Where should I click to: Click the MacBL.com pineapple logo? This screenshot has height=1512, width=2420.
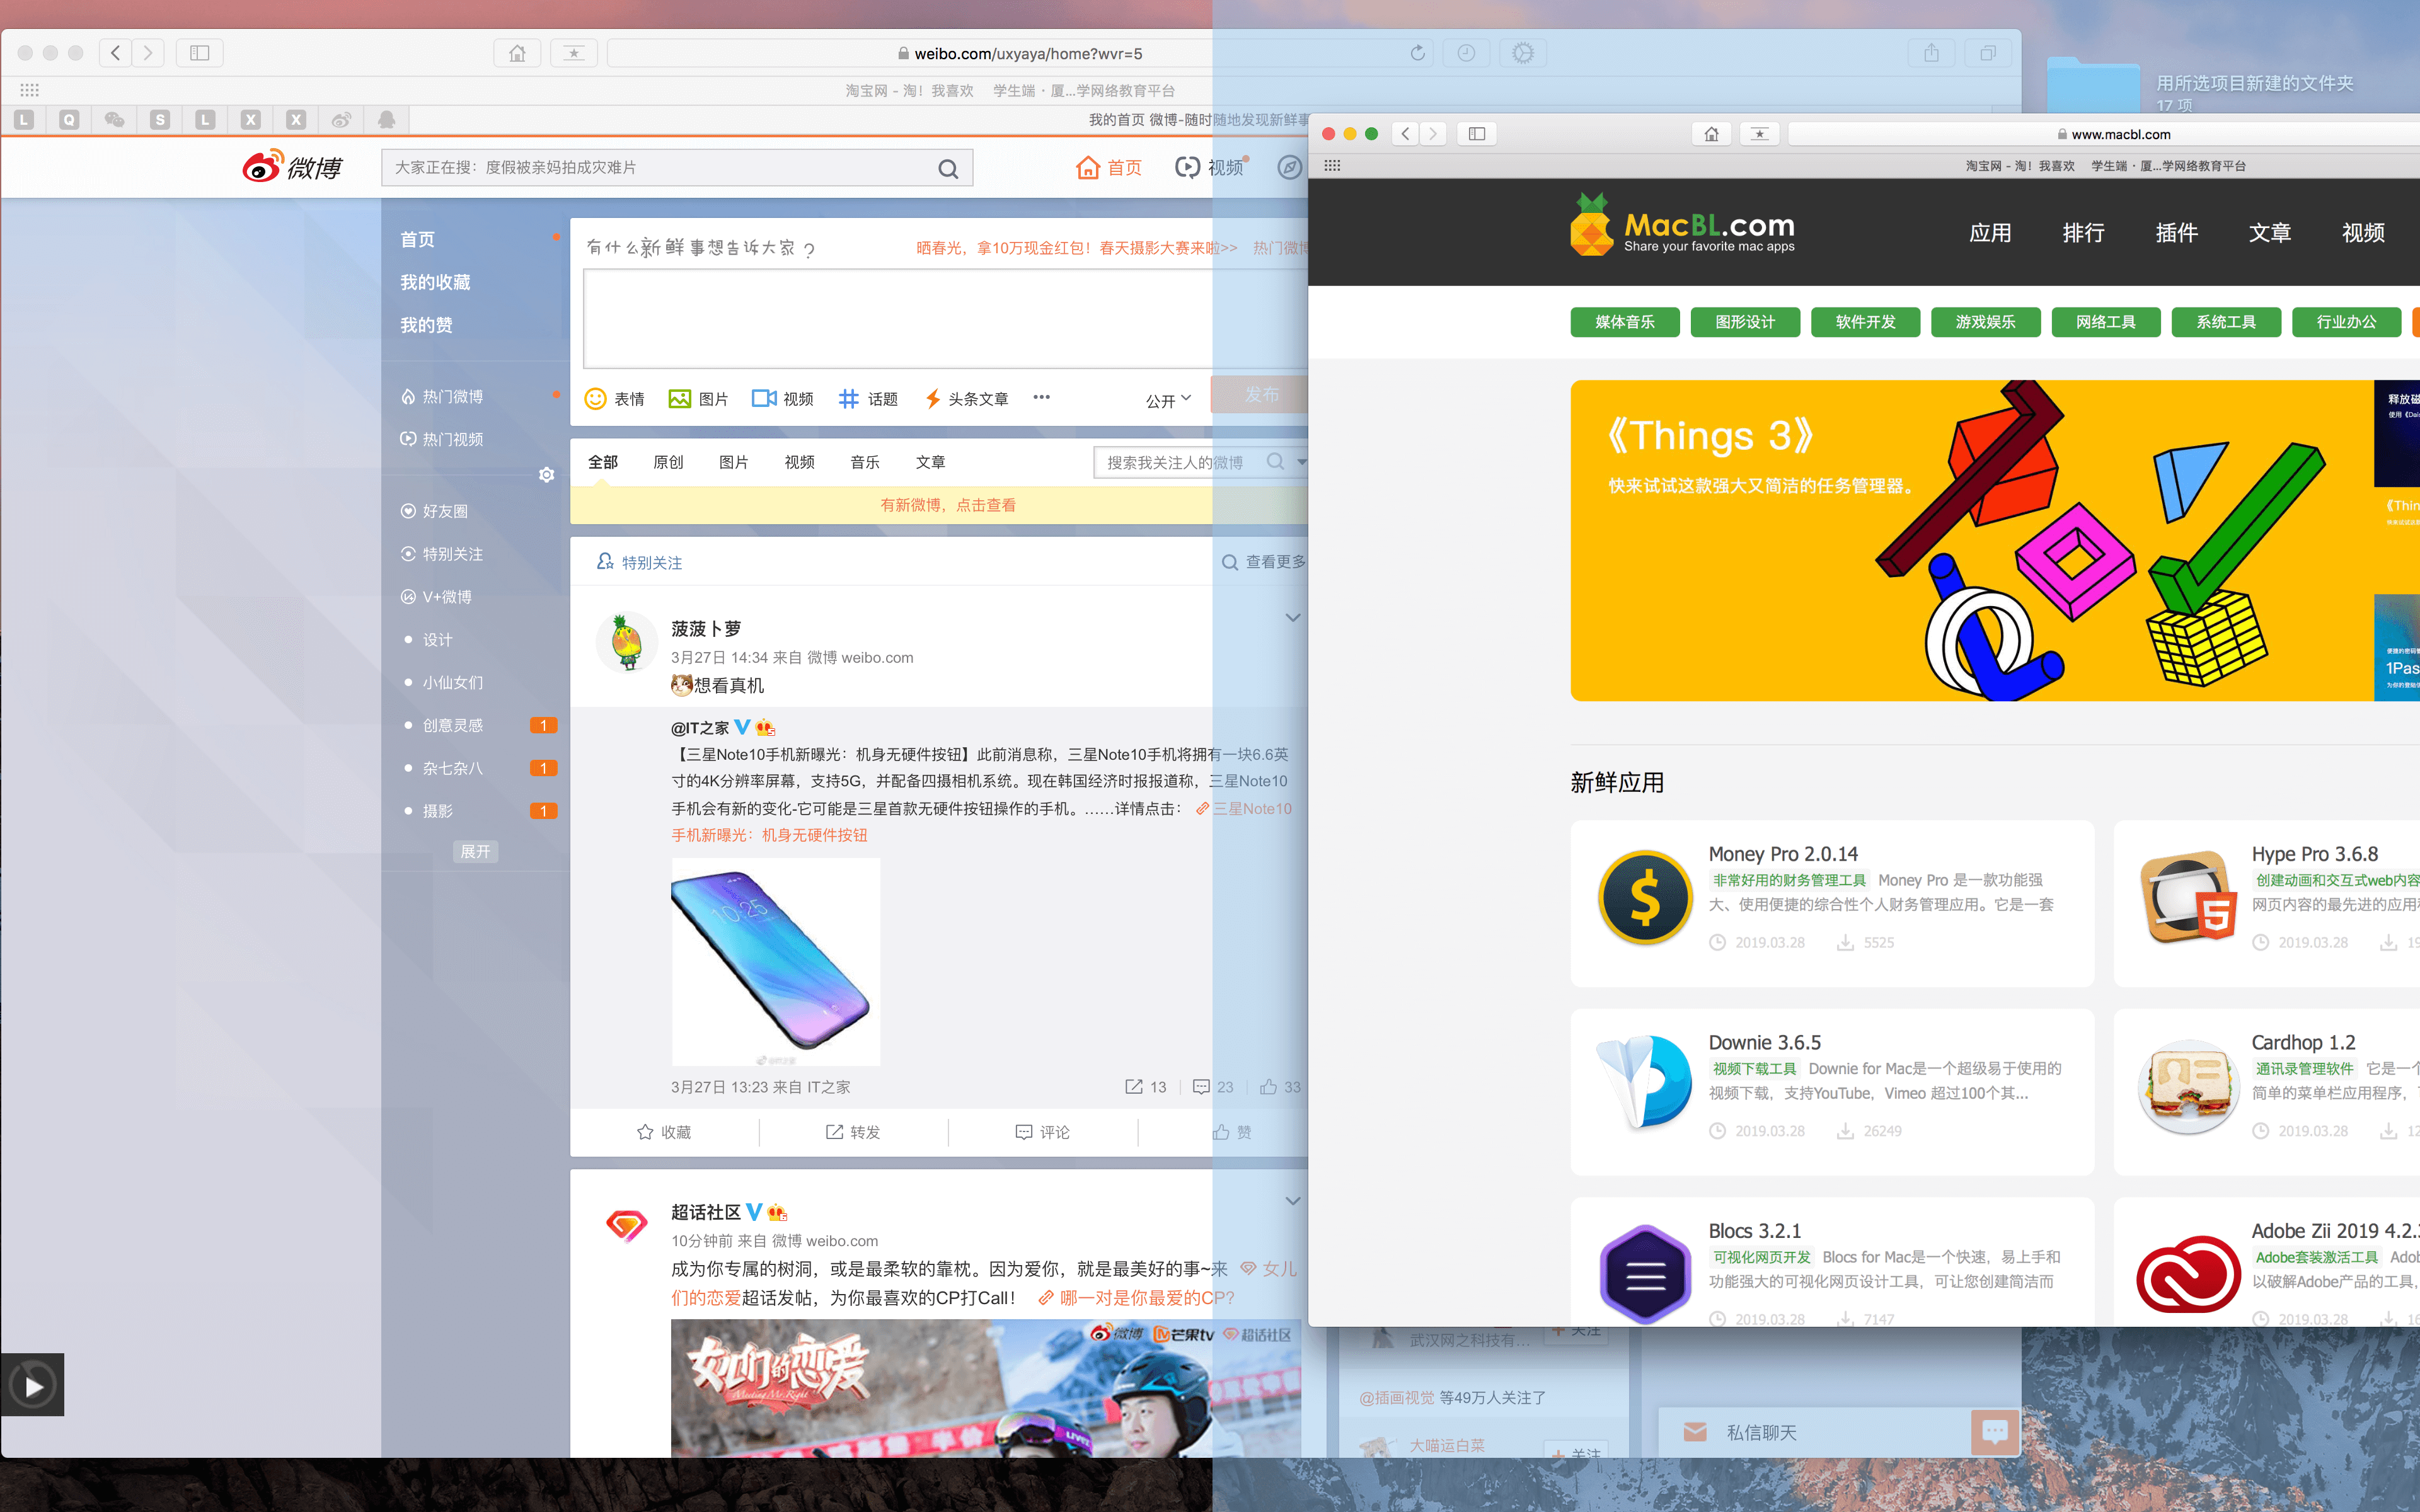pyautogui.click(x=1591, y=225)
